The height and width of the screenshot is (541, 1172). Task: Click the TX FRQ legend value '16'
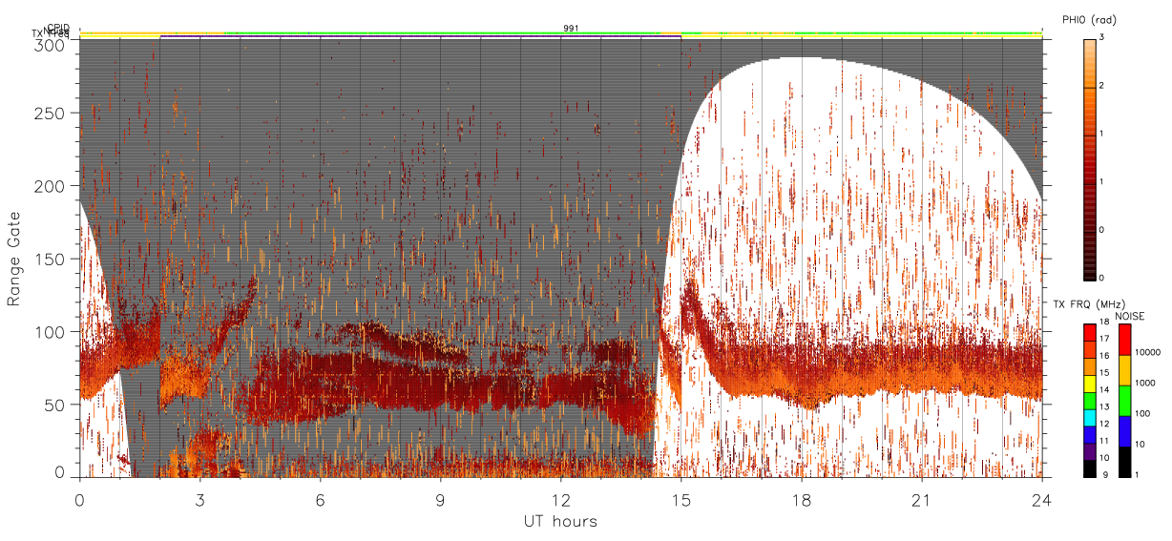[x=1103, y=356]
